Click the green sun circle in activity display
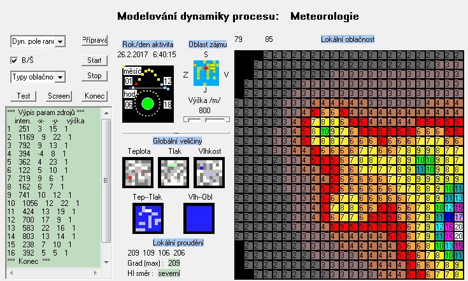 click(x=147, y=103)
